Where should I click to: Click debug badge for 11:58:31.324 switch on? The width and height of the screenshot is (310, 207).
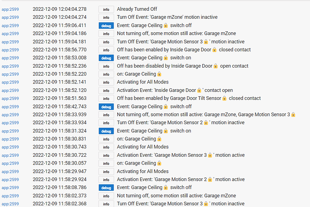coord(106,131)
